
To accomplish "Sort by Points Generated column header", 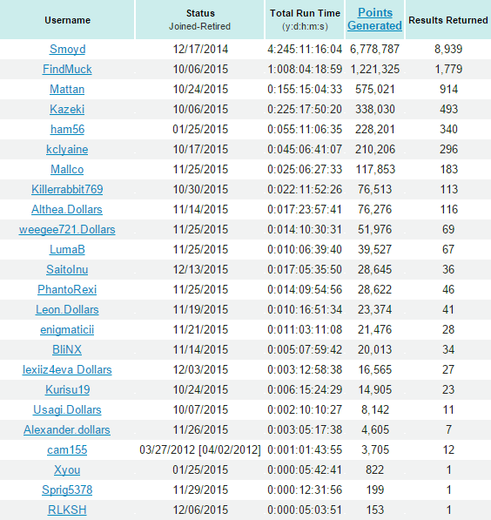I will (374, 19).
